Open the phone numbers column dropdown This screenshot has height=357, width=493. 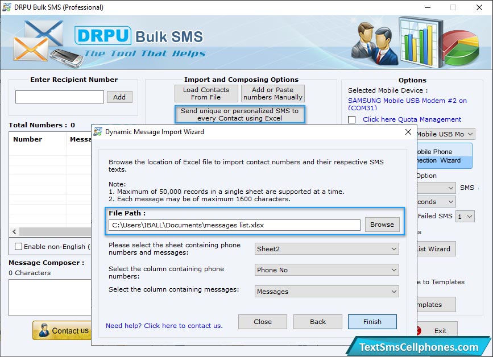click(326, 270)
